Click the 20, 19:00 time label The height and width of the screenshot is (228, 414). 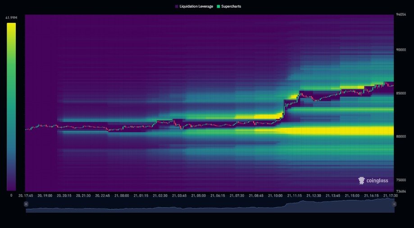point(45,196)
